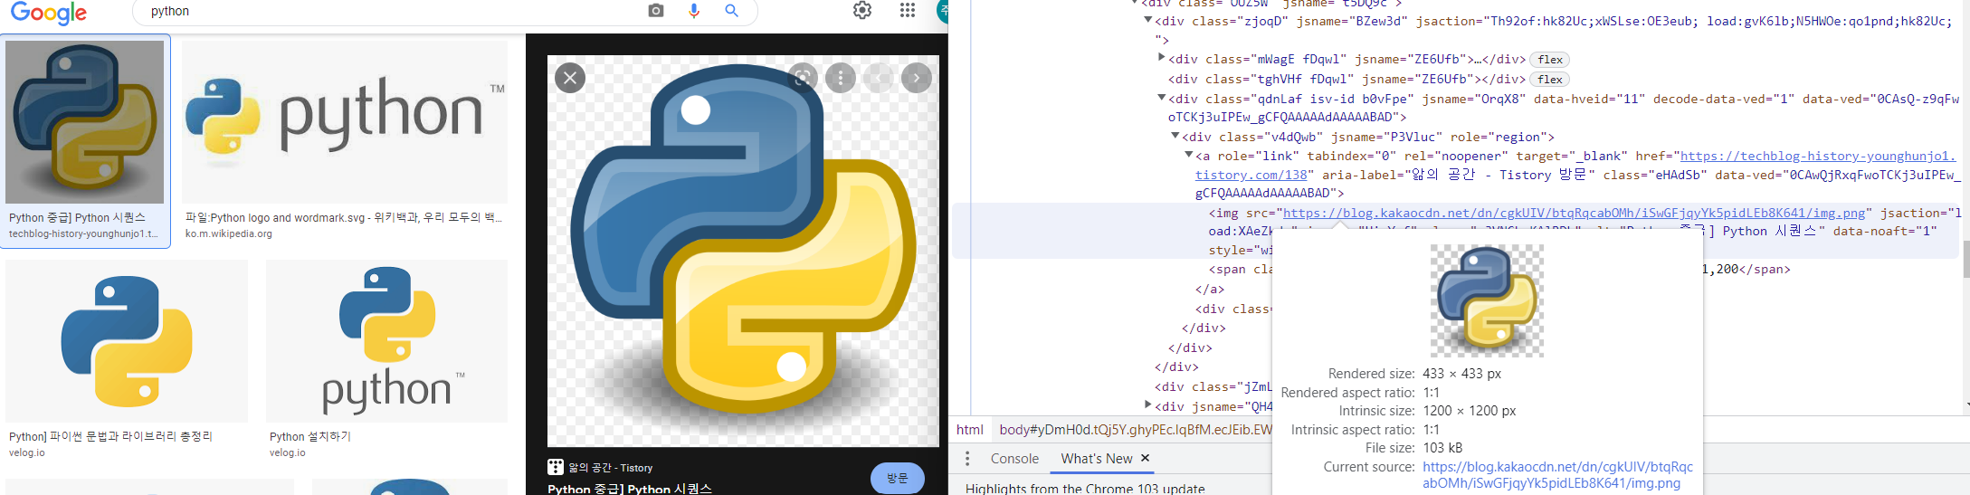This screenshot has width=1970, height=495.
Task: Open img src blog.kakaocdn.net link
Action: (1575, 214)
